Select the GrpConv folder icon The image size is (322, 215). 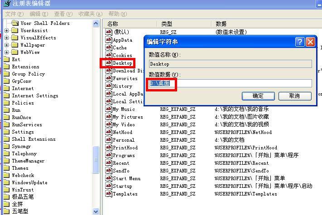pos(7,81)
